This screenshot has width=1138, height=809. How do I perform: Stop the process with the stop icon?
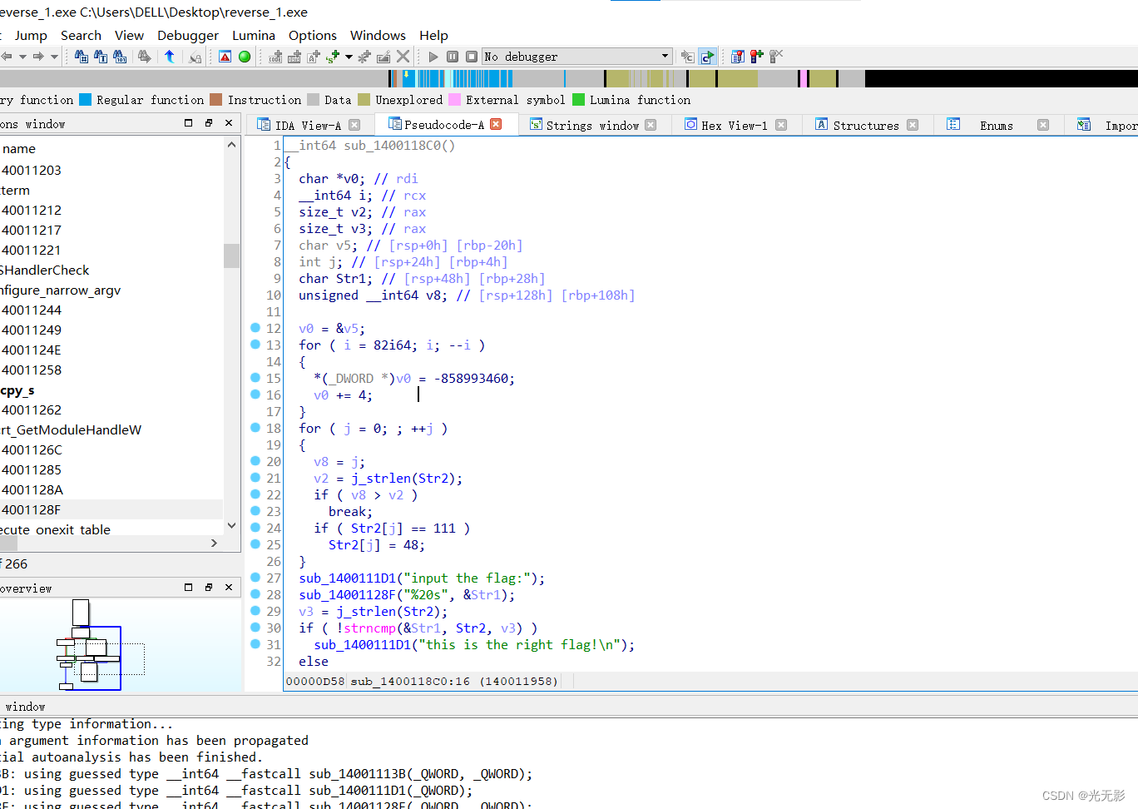coord(472,56)
